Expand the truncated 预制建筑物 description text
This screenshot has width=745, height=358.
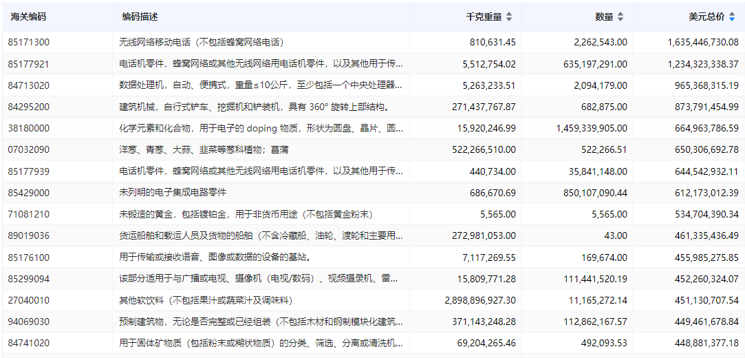tap(261, 322)
